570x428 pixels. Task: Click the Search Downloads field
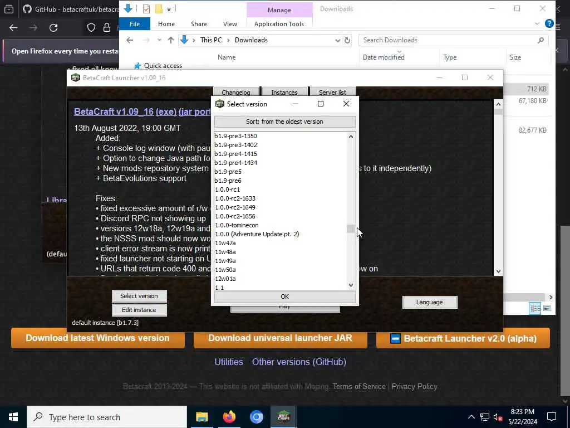click(x=453, y=40)
